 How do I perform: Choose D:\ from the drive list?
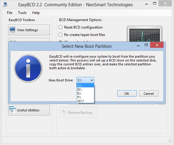coord(85,89)
